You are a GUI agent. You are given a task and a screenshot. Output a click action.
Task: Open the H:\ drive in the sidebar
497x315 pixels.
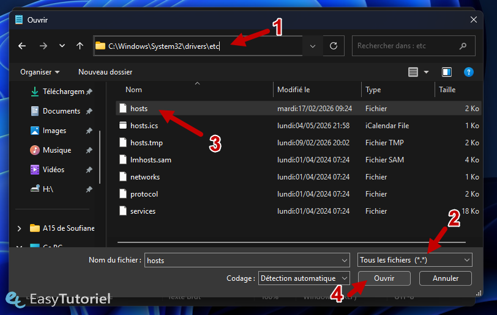(x=42, y=189)
